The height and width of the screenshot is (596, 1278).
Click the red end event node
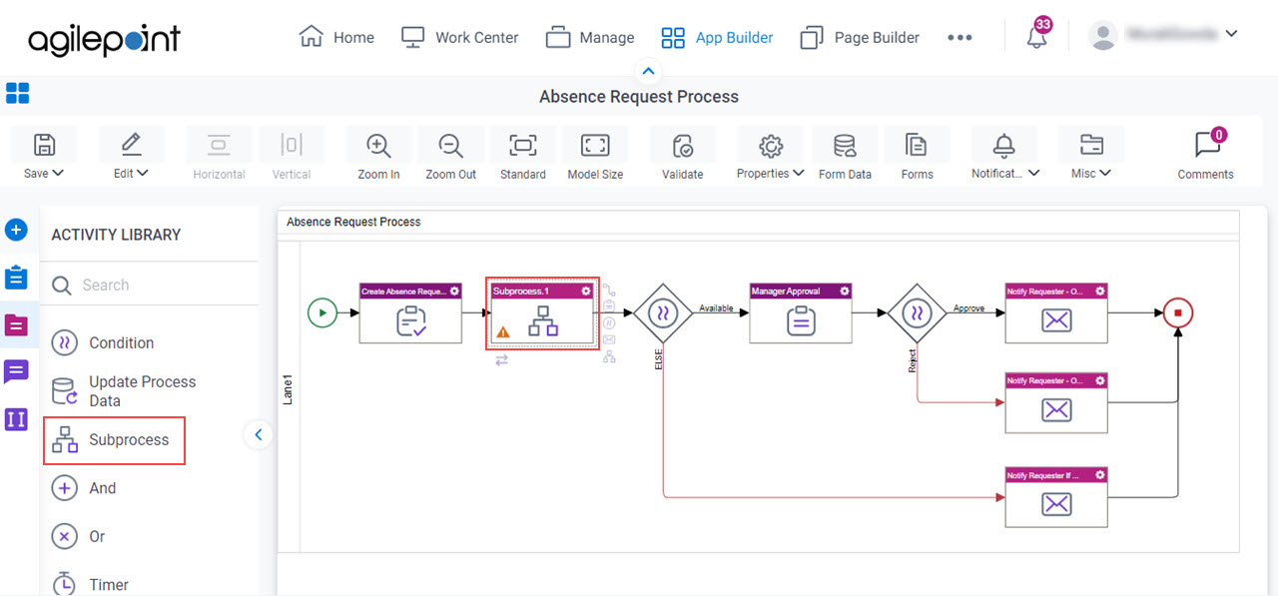click(x=1178, y=312)
